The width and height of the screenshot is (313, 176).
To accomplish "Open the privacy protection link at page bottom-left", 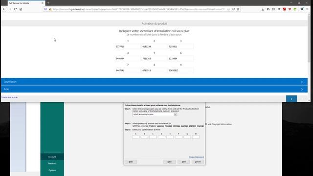I will 9,97.
